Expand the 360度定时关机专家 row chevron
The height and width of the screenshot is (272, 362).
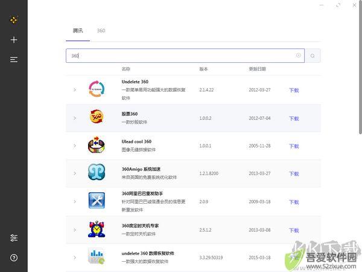[x=75, y=230]
